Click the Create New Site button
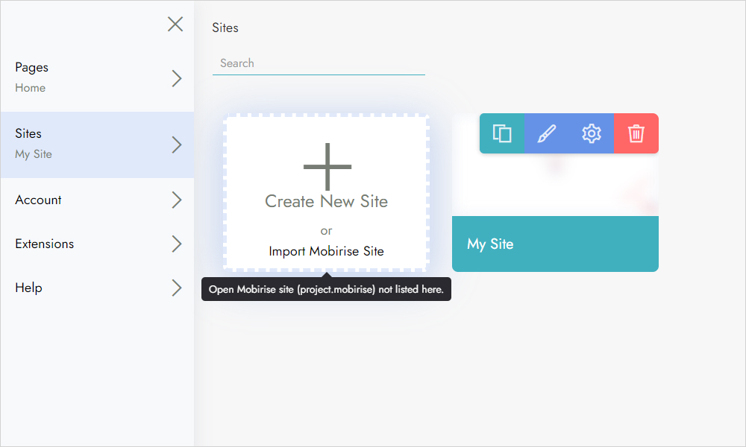746x447 pixels. point(326,201)
